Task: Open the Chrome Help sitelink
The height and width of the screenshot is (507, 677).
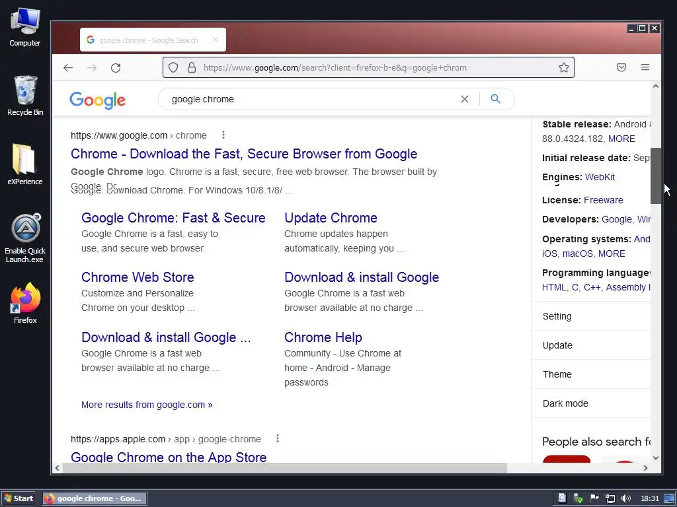Action: click(x=323, y=337)
